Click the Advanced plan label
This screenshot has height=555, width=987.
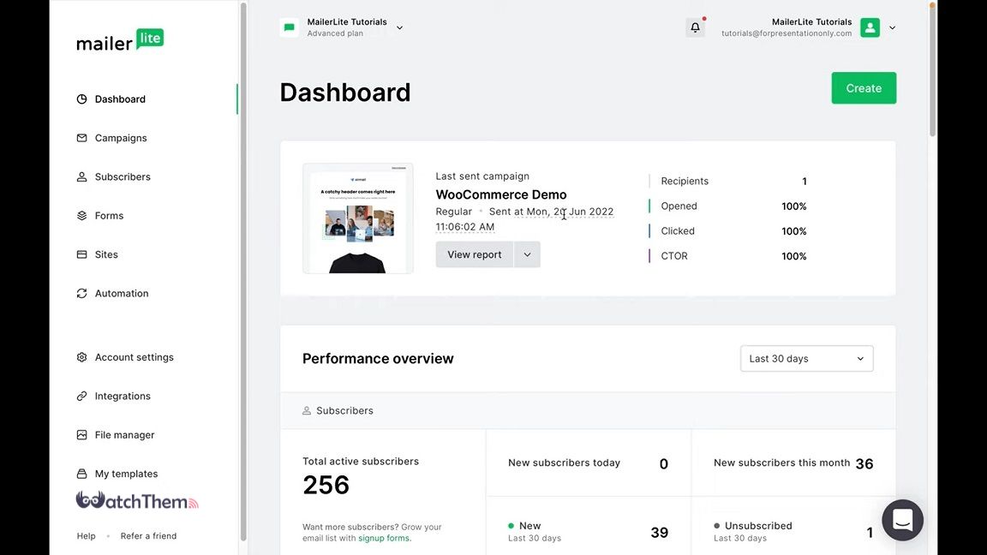[x=335, y=33]
